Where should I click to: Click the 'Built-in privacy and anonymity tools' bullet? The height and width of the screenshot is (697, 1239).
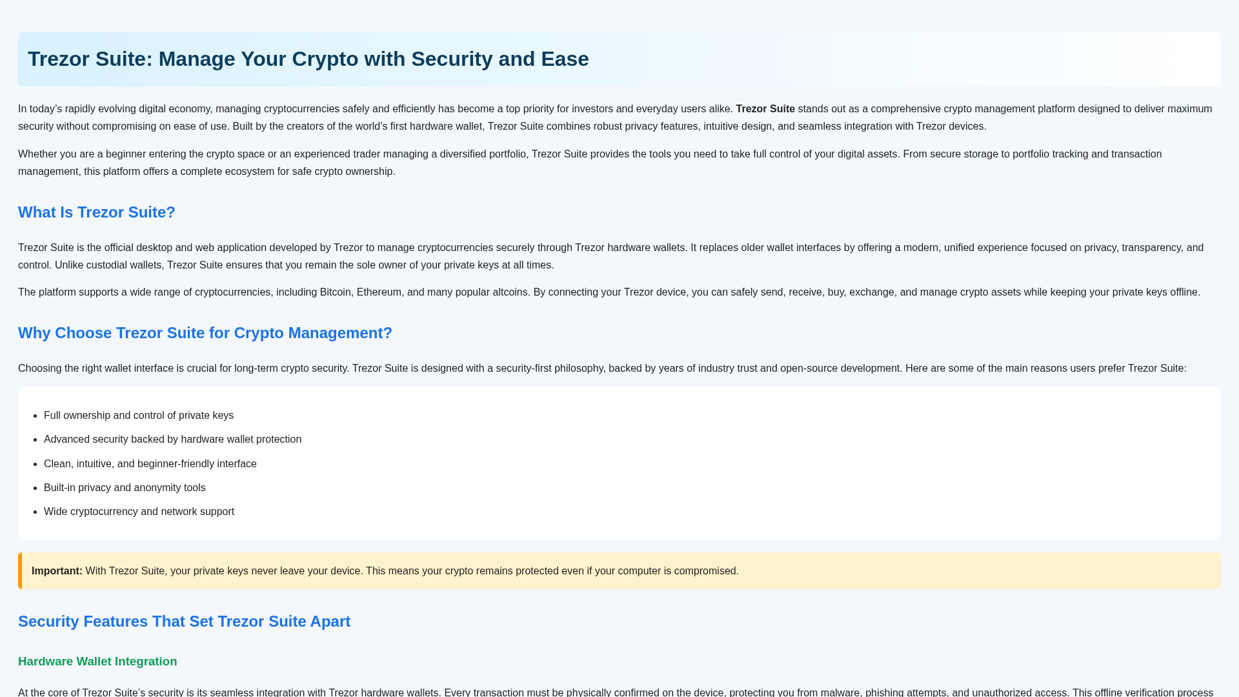click(125, 488)
